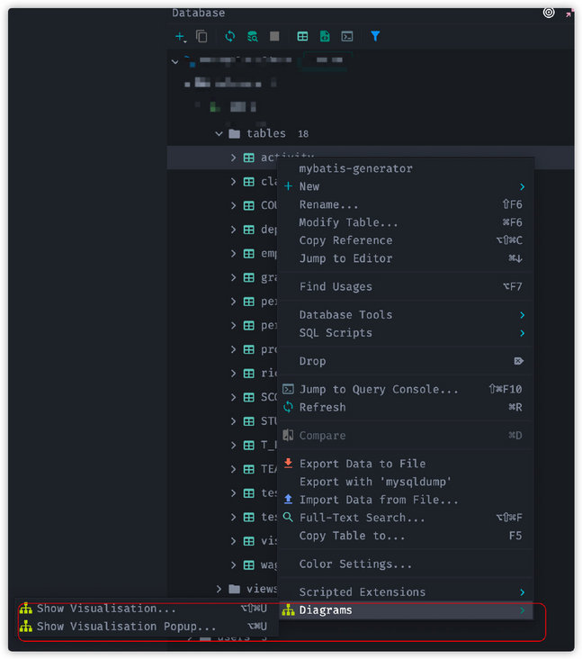Click the refresh icon in Database toolbar
Image resolution: width=582 pixels, height=659 pixels.
230,37
